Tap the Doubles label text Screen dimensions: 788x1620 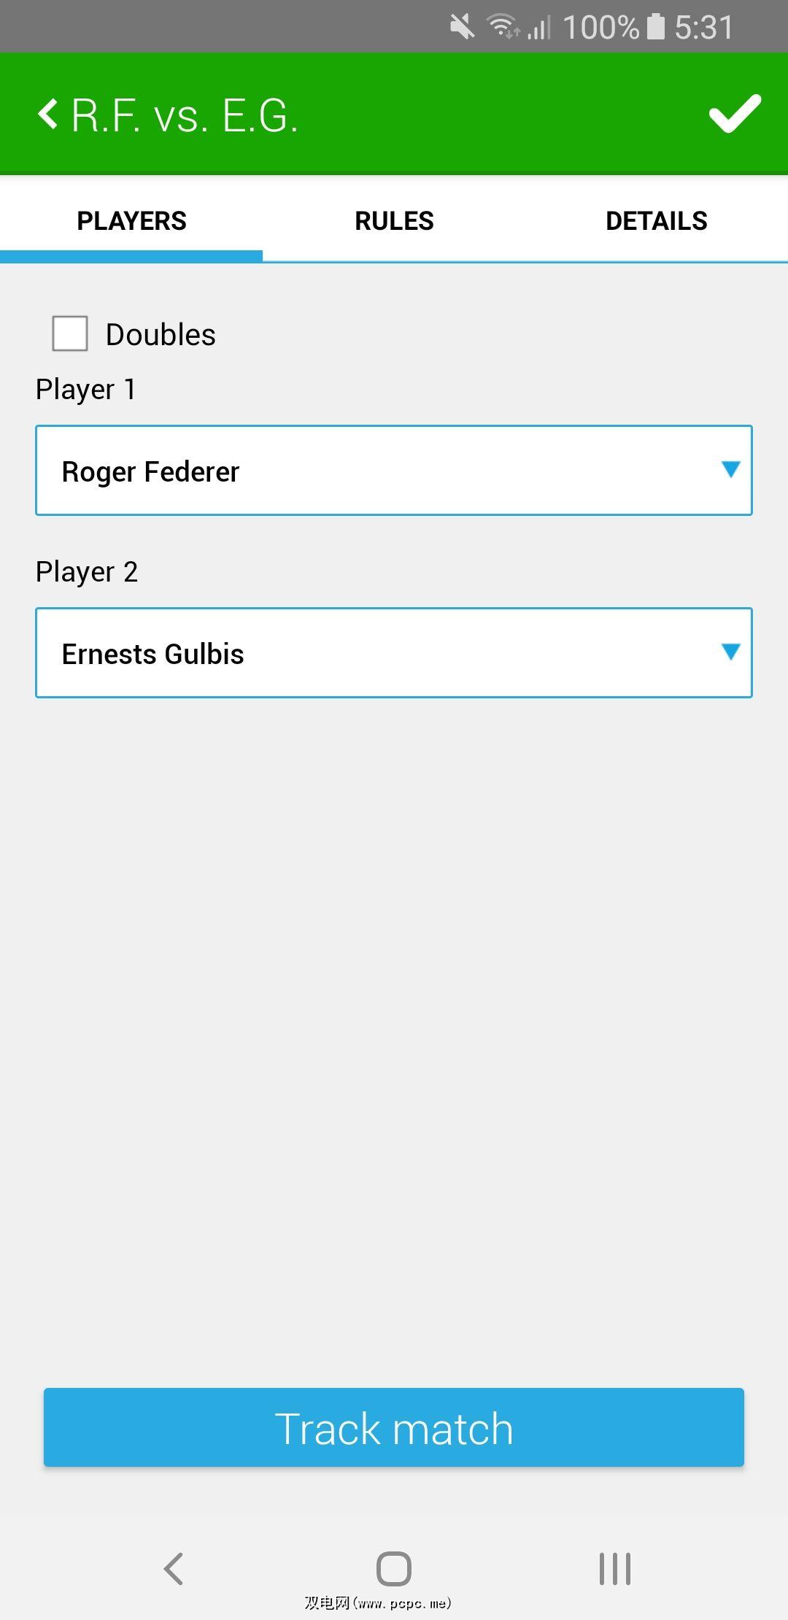pos(161,335)
